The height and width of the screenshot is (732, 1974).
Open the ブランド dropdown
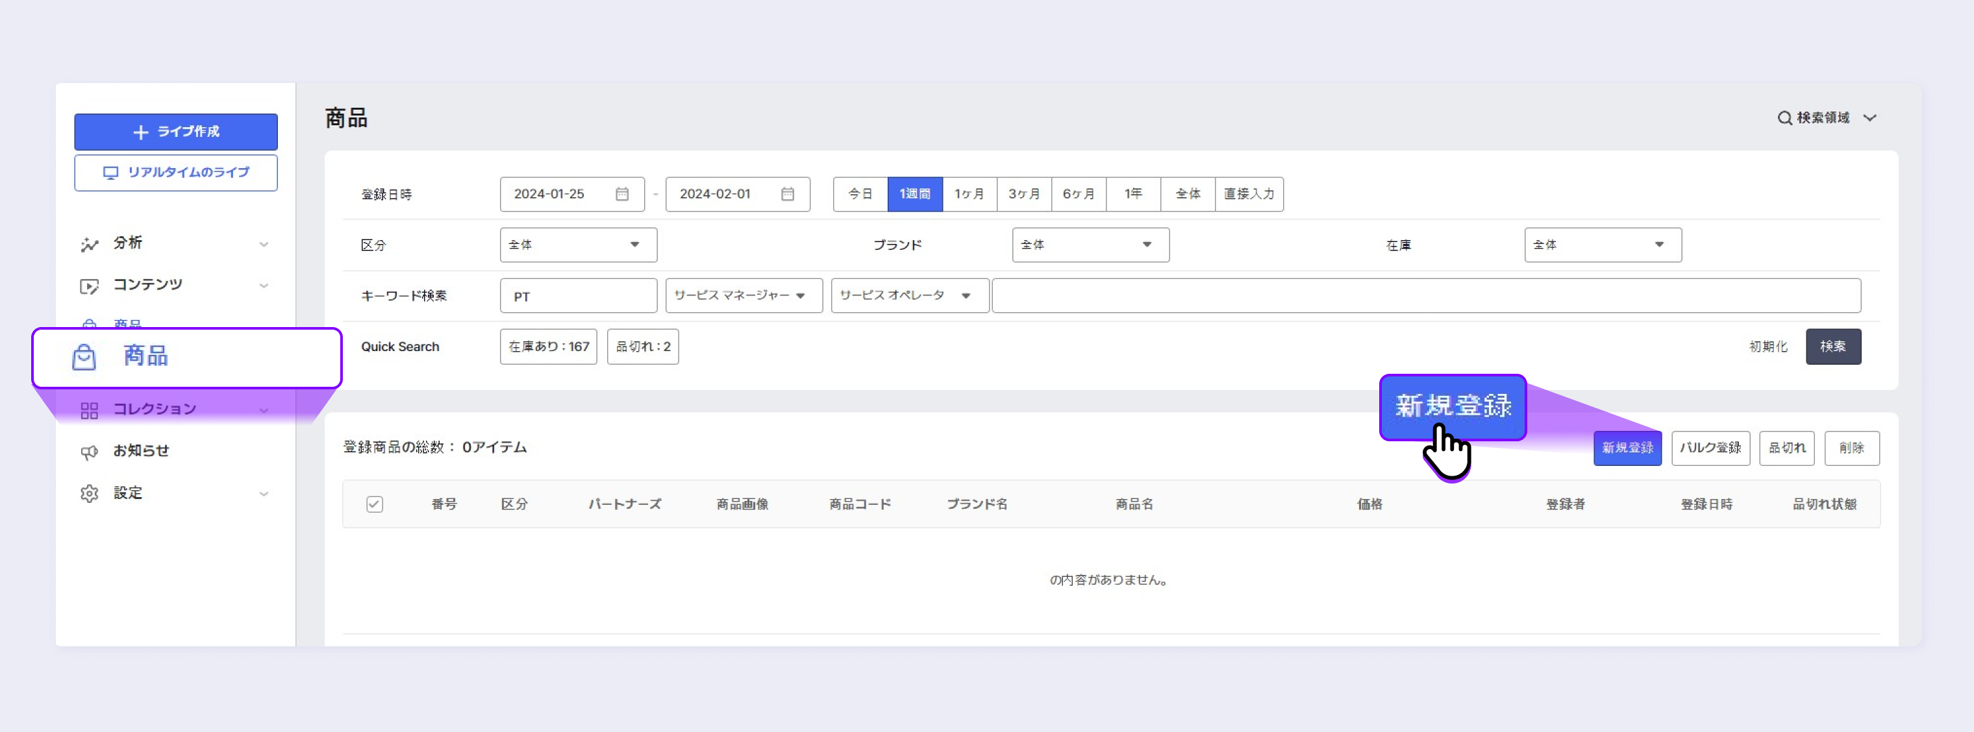1090,245
